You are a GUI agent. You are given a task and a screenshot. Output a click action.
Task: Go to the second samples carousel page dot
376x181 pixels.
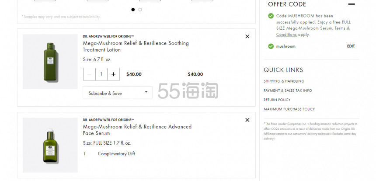[140, 10]
